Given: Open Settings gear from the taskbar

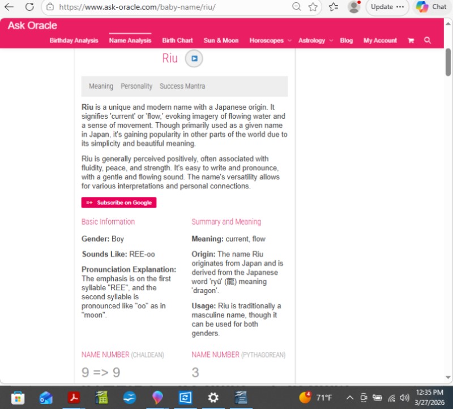Looking at the screenshot, I should coord(213,397).
